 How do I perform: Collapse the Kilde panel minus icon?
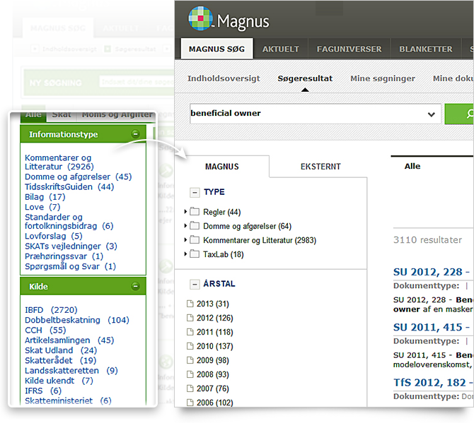[135, 286]
